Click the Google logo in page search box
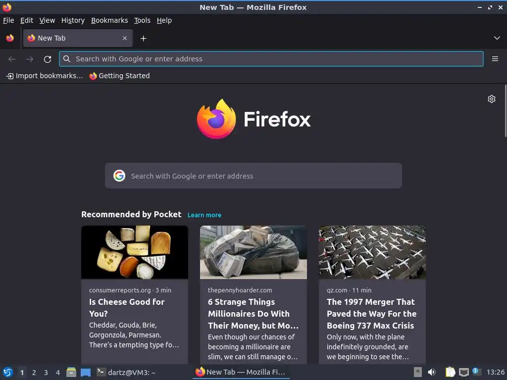 [119, 176]
